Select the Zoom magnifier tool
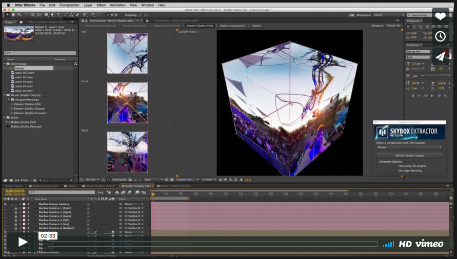The height and width of the screenshot is (259, 457). click(19, 14)
